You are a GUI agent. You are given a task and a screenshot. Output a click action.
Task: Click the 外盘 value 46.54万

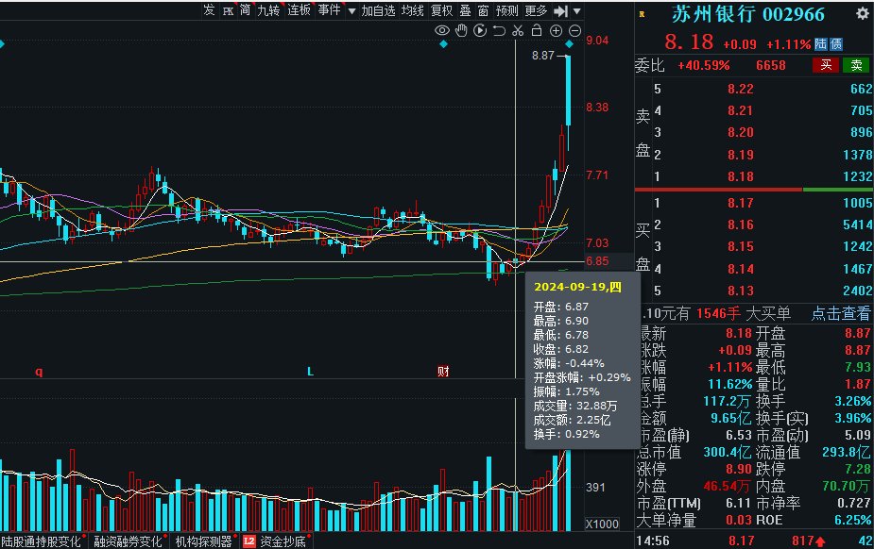pos(727,486)
